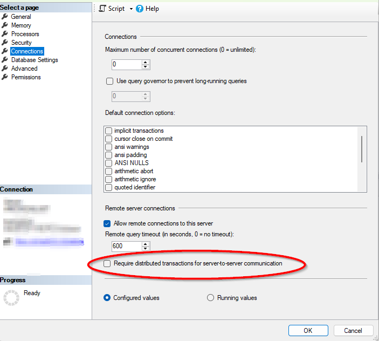Click wrench icon beside Database Settings
The height and width of the screenshot is (341, 379).
click(5, 60)
